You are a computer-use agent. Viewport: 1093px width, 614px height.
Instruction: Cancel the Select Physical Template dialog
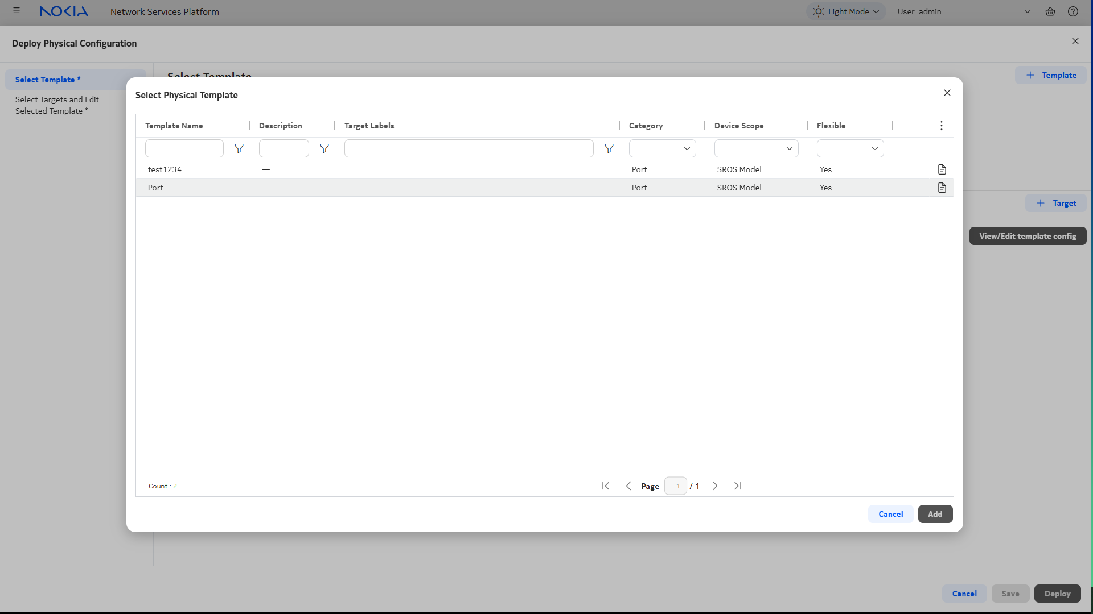tap(890, 514)
